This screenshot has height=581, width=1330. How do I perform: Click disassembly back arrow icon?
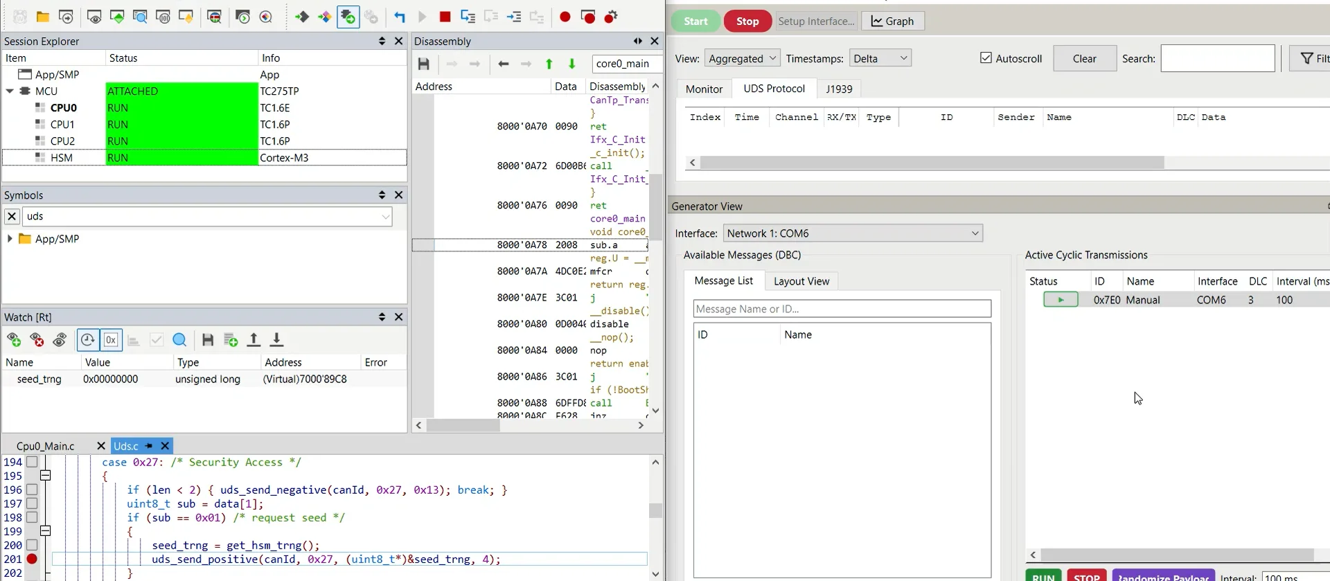(x=504, y=64)
